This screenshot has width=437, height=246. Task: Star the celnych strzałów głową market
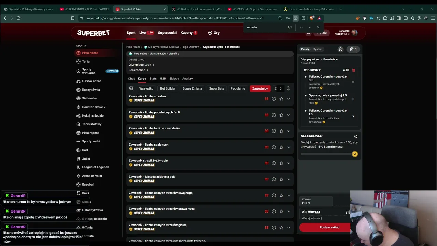pos(281,228)
